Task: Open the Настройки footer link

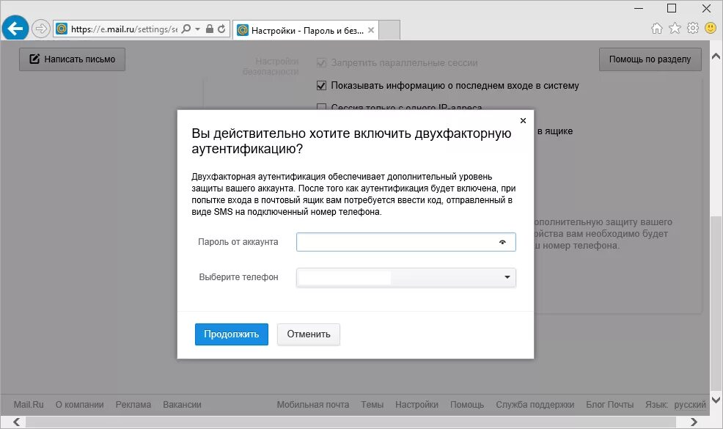Action: point(416,405)
